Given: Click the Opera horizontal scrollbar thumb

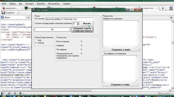Looking at the screenshot, I should [47, 90].
